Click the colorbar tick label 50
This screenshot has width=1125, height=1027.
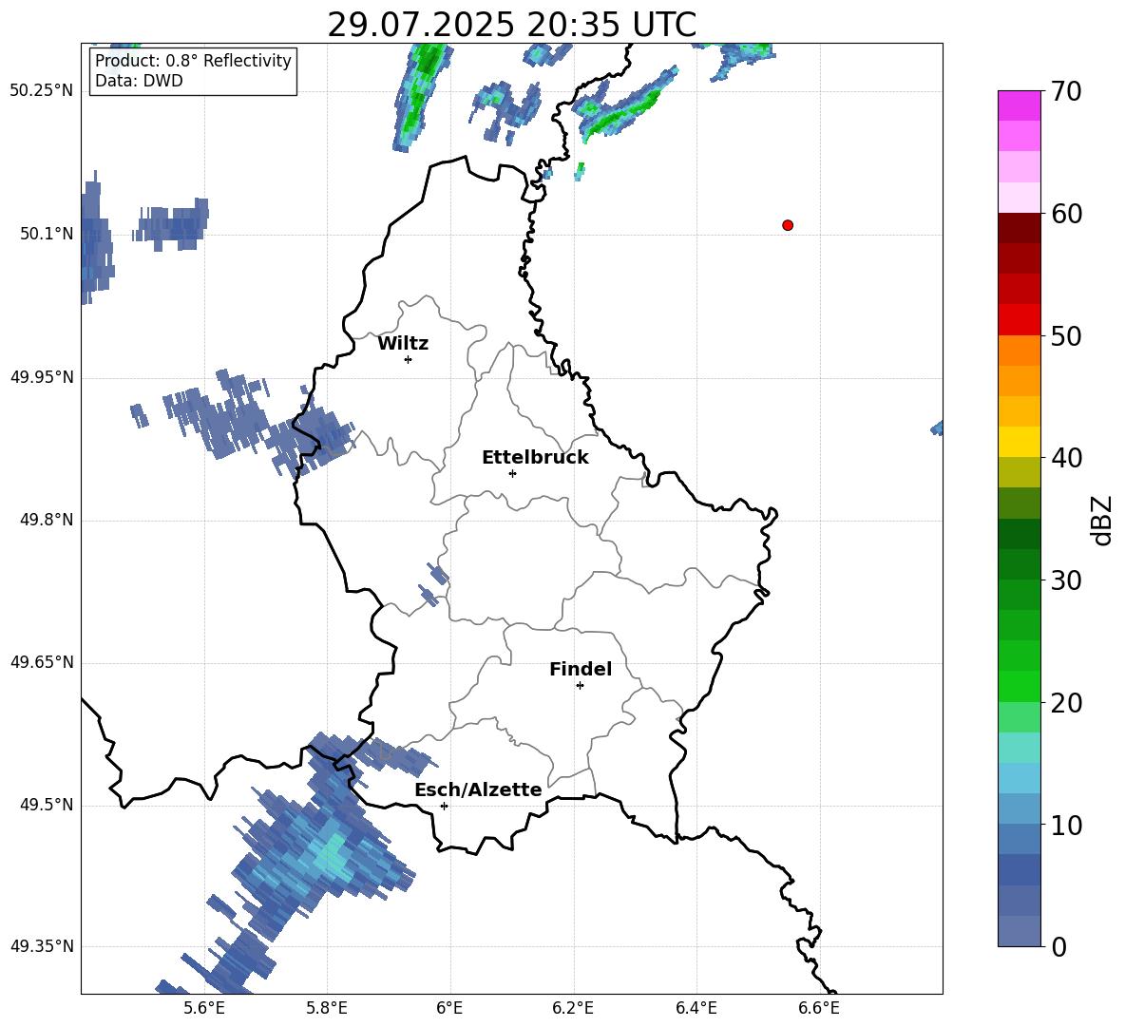point(1066,336)
